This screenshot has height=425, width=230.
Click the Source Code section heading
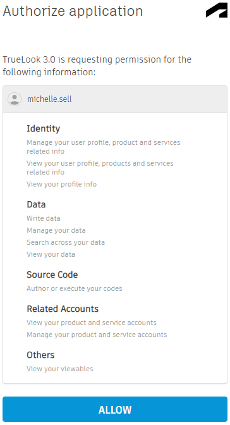[52, 274]
